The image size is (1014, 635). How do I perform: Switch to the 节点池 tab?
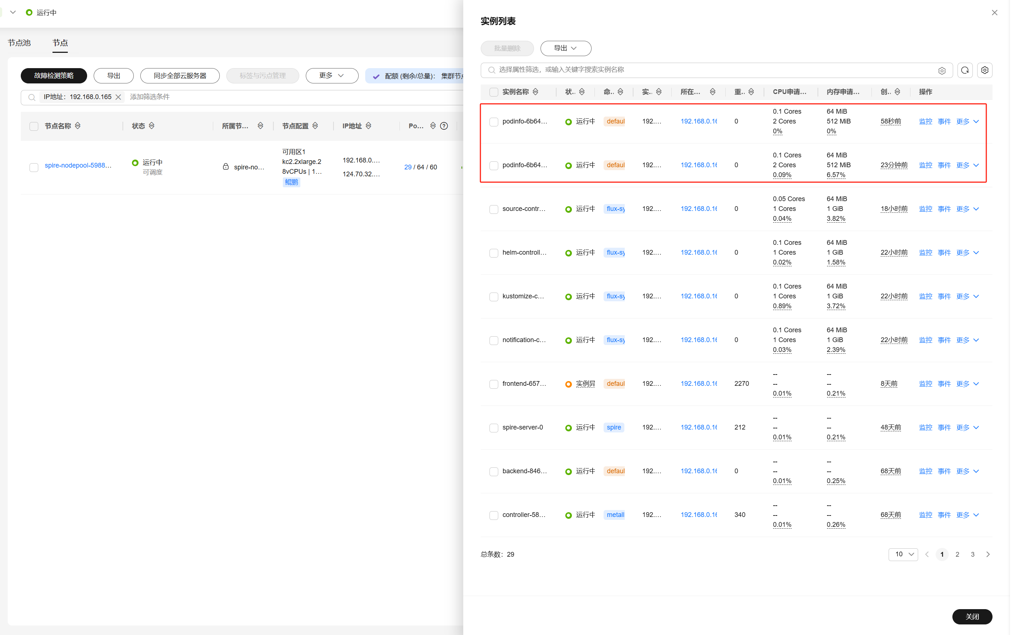pos(19,43)
